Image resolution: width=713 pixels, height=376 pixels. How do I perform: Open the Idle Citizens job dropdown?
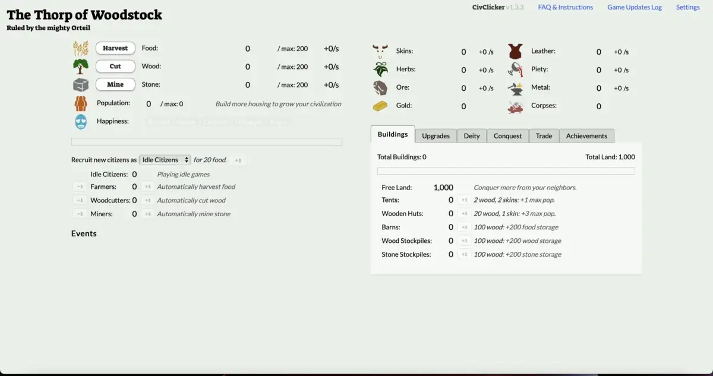click(165, 160)
